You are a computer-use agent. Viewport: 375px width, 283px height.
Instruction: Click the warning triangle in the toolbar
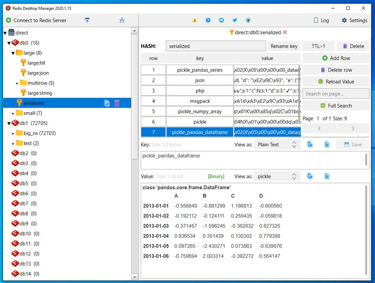point(194,20)
